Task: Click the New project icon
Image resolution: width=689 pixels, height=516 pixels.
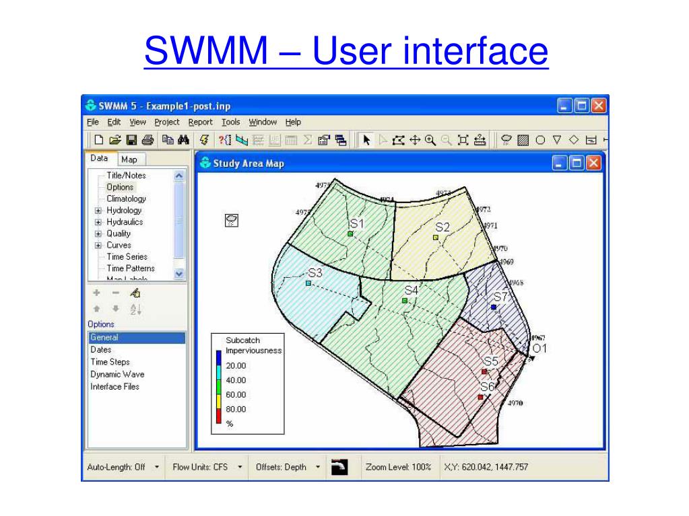Action: 99,140
